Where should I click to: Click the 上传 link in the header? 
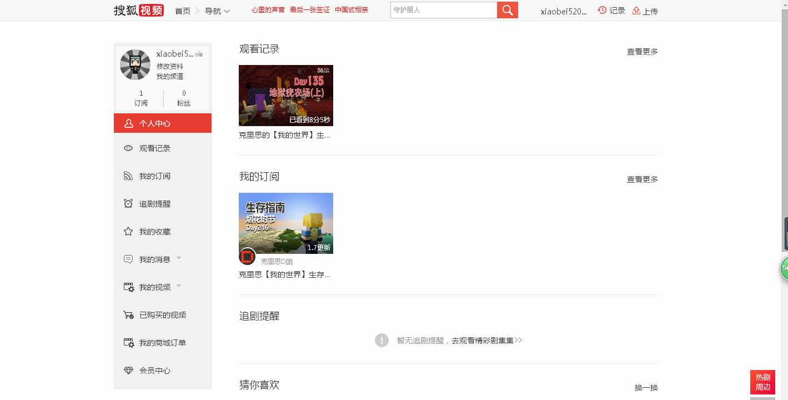[x=650, y=11]
